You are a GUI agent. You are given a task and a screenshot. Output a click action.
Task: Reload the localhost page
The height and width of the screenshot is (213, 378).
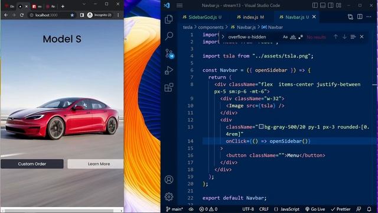pyautogui.click(x=22, y=15)
